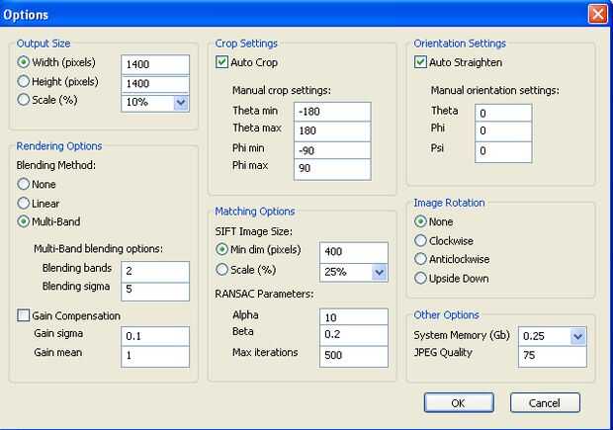This screenshot has height=430, width=613.
Task: Click the Gain mean input field
Action: point(155,356)
